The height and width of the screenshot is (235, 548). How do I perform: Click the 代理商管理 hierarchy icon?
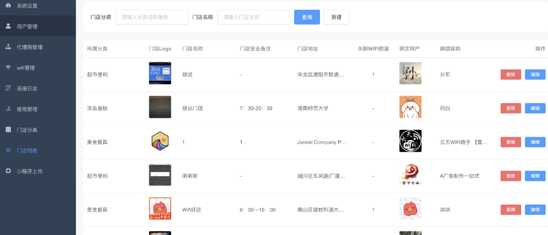tap(9, 47)
